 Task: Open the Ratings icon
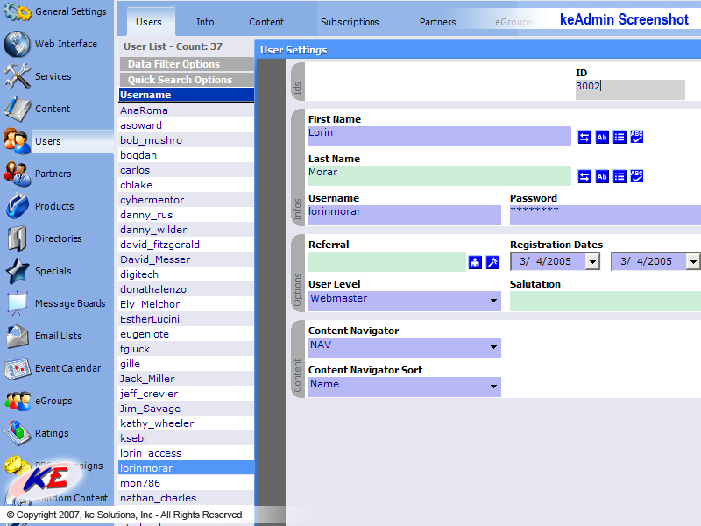click(x=17, y=433)
